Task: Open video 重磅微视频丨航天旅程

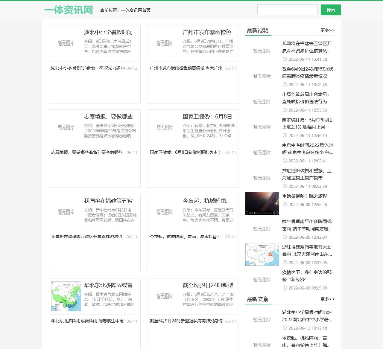Action: (x=305, y=196)
